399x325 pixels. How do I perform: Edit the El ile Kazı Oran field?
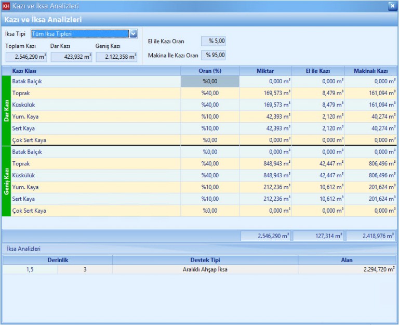pyautogui.click(x=213, y=41)
